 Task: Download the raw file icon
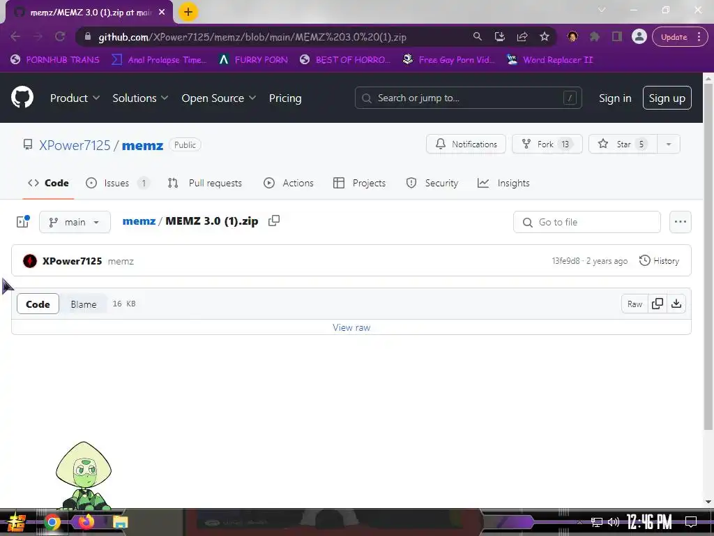click(x=676, y=304)
